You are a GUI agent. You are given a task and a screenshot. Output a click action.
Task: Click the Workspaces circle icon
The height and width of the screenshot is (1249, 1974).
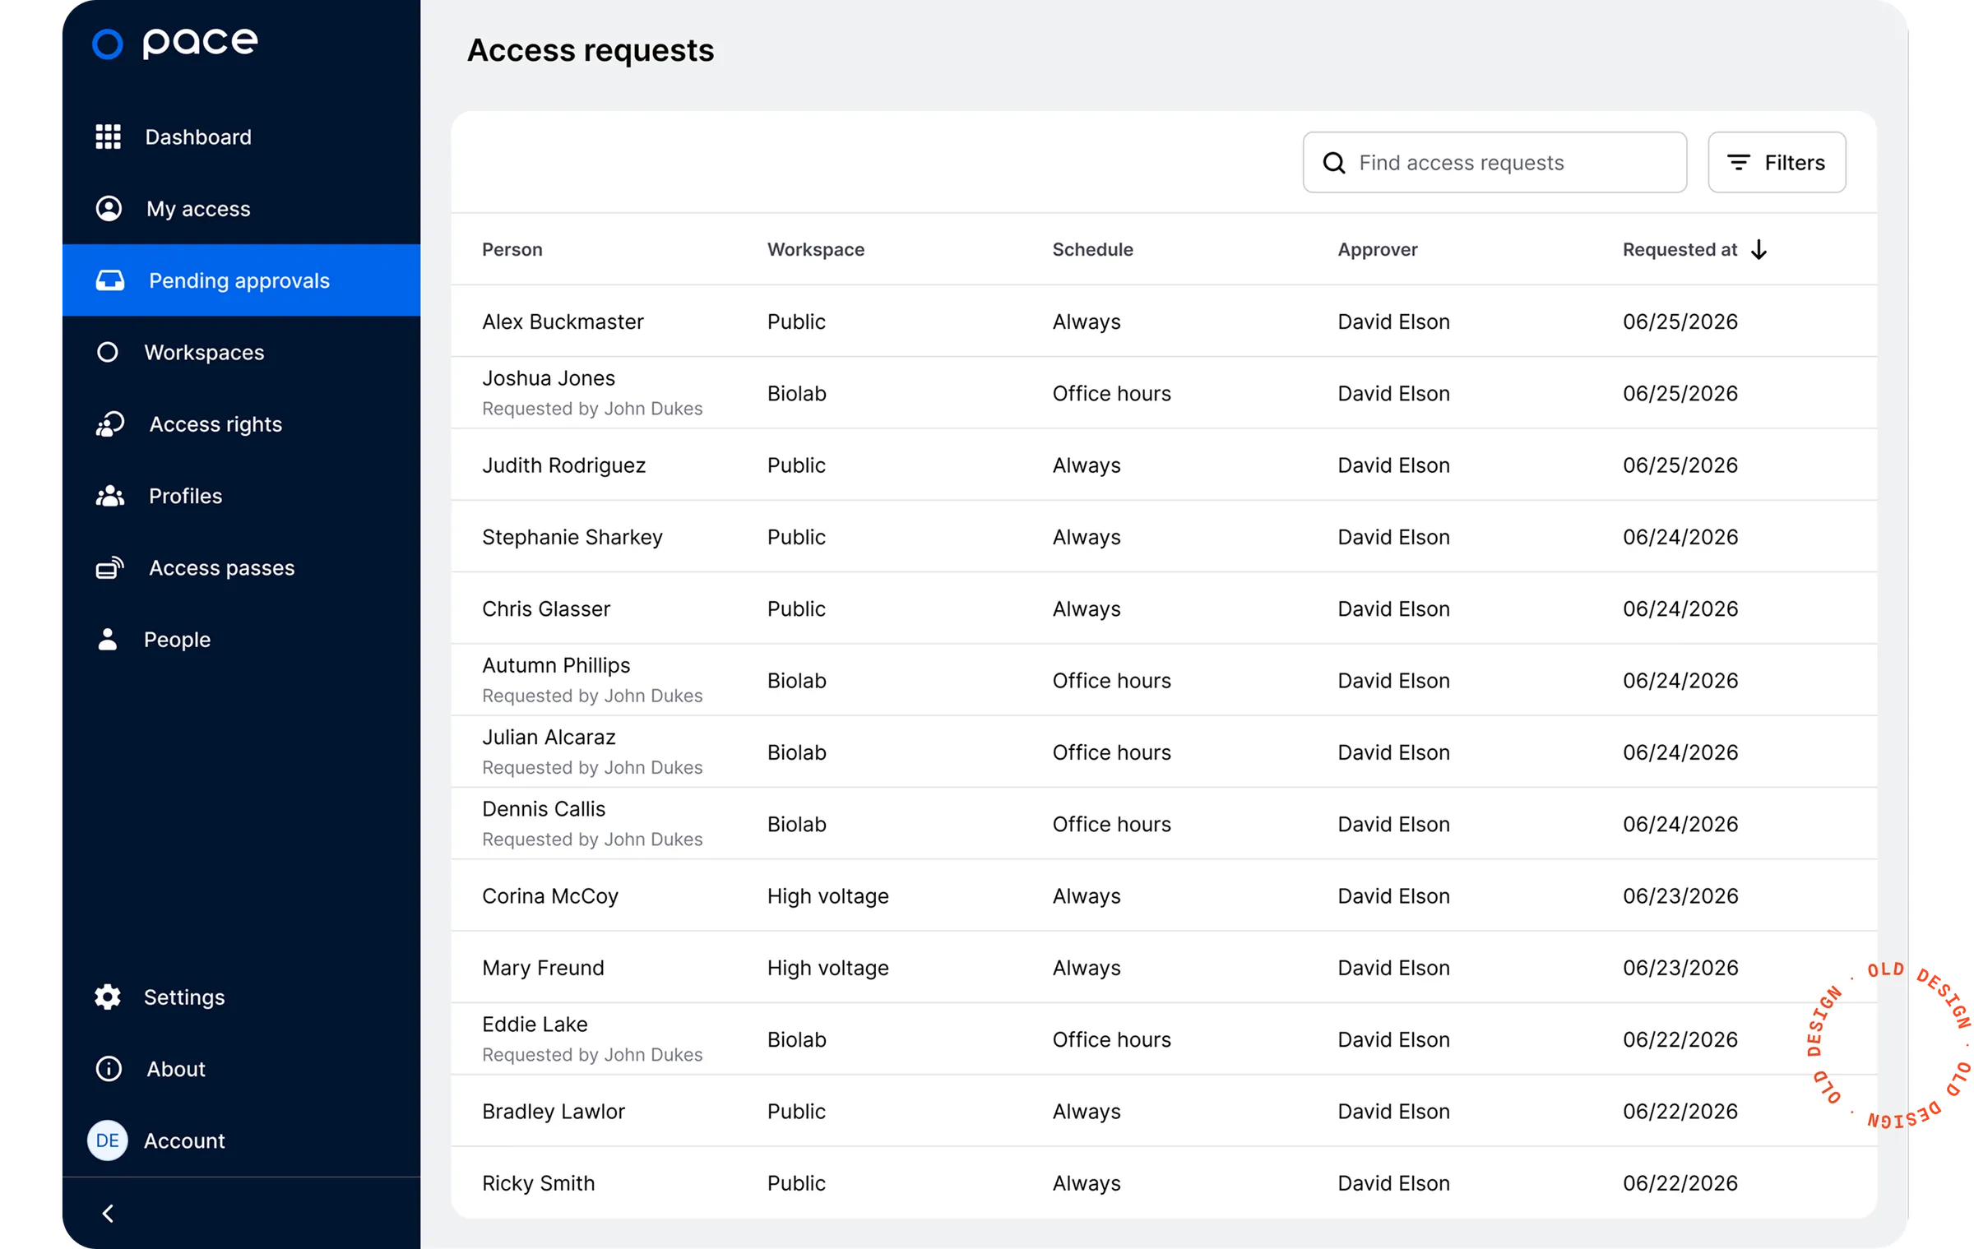[108, 352]
